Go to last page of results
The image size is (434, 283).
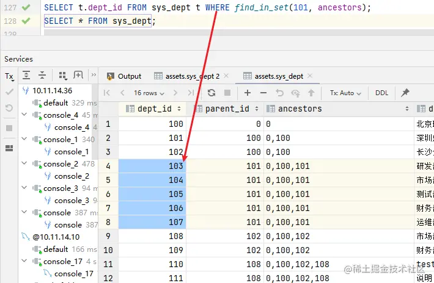click(191, 93)
